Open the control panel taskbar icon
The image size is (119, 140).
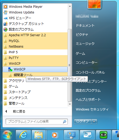tap(71, 135)
